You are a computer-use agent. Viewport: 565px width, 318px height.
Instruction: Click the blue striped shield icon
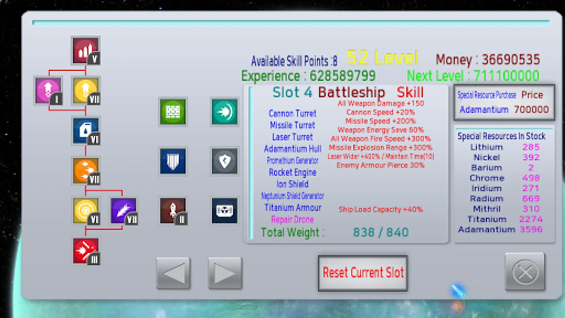pos(173,162)
